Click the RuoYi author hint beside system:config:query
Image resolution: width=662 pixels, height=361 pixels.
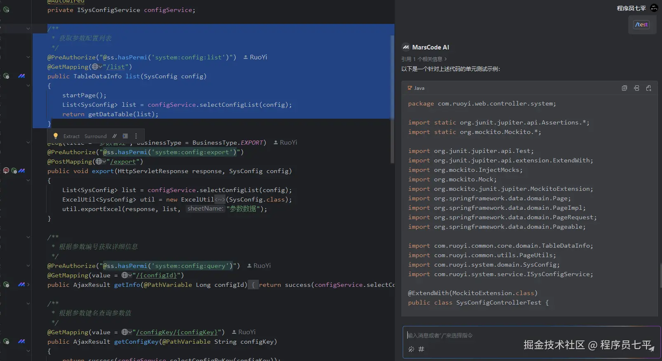(x=259, y=266)
